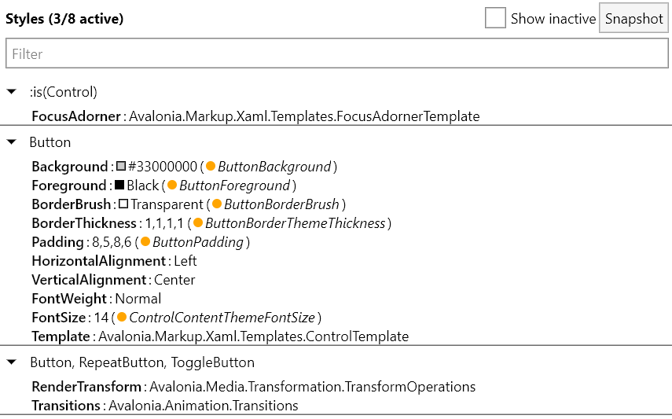
Task: Click the ButtonBackground resource link
Action: point(274,167)
